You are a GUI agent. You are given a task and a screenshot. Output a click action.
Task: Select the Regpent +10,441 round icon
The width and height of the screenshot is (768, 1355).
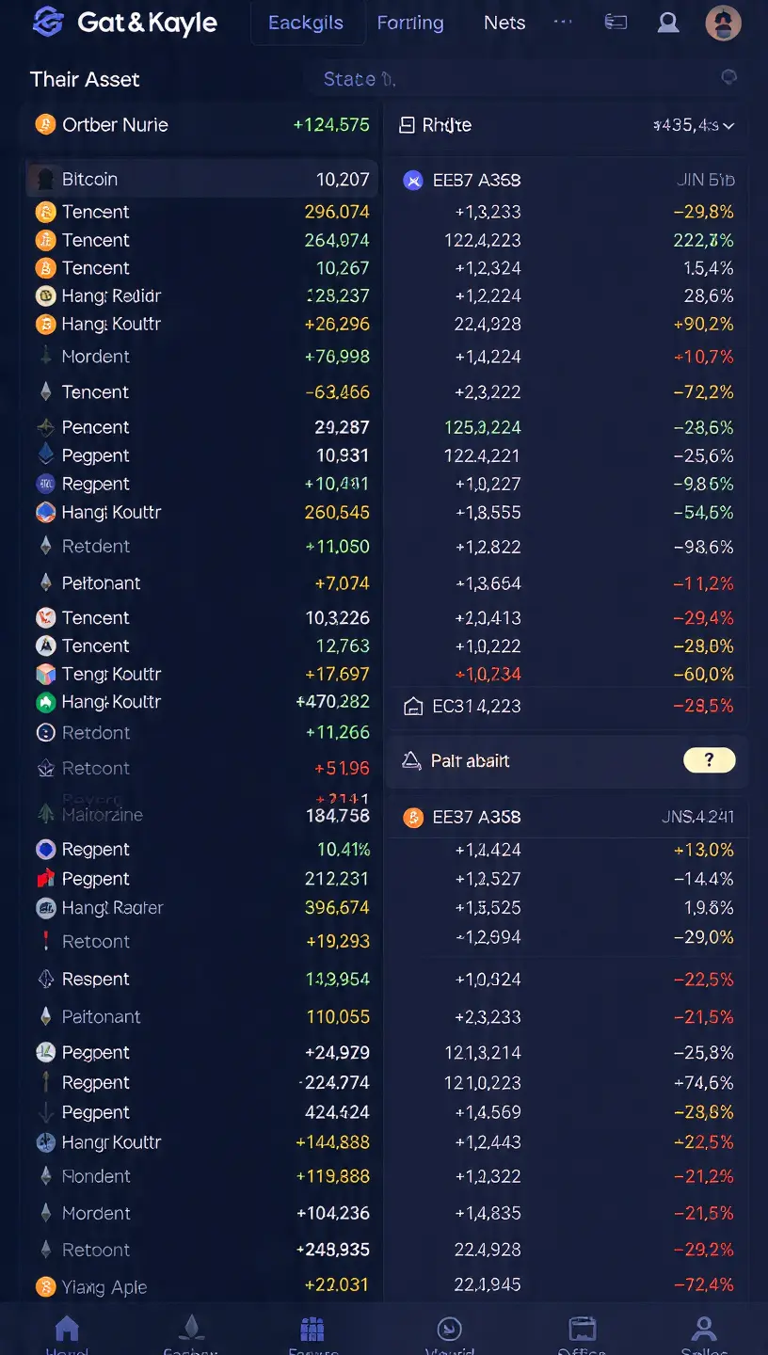tap(45, 484)
